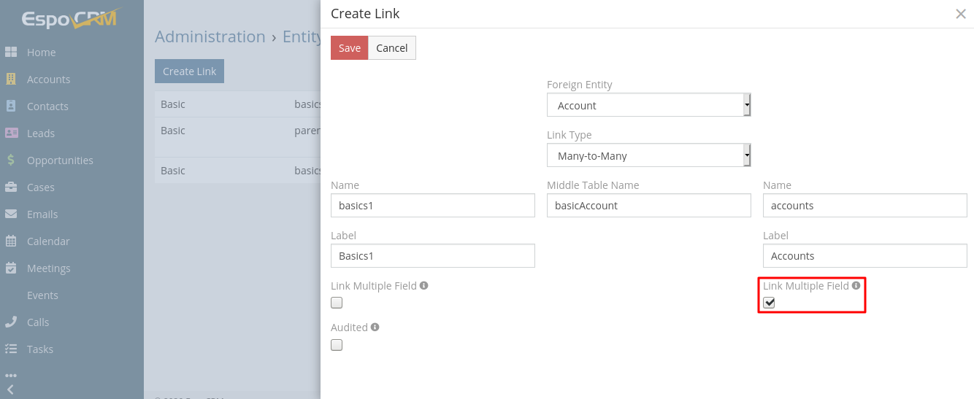Enable the left Link Multiple Field checkbox
This screenshot has width=974, height=399.
point(337,303)
